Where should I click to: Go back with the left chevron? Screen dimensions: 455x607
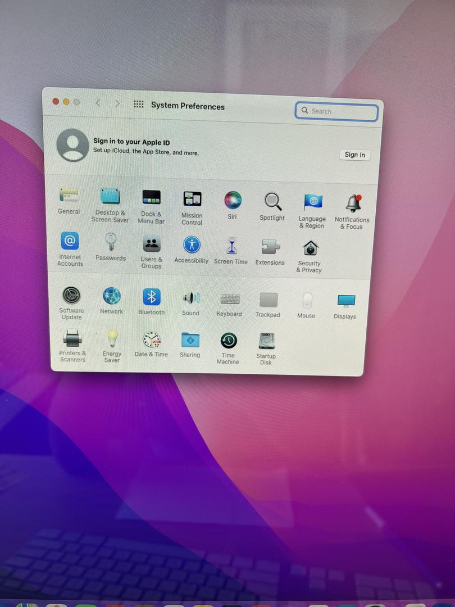point(98,103)
